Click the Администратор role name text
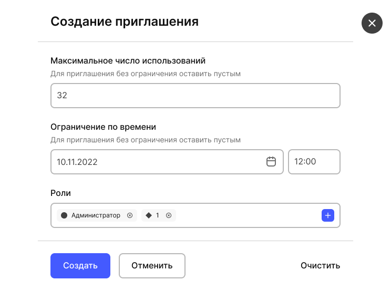This screenshot has height=291, width=391. 96,215
